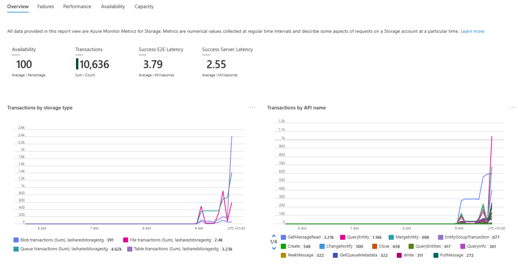The height and width of the screenshot is (265, 518).
Task: Click the Success E2E Latency tile
Action: pyautogui.click(x=161, y=61)
